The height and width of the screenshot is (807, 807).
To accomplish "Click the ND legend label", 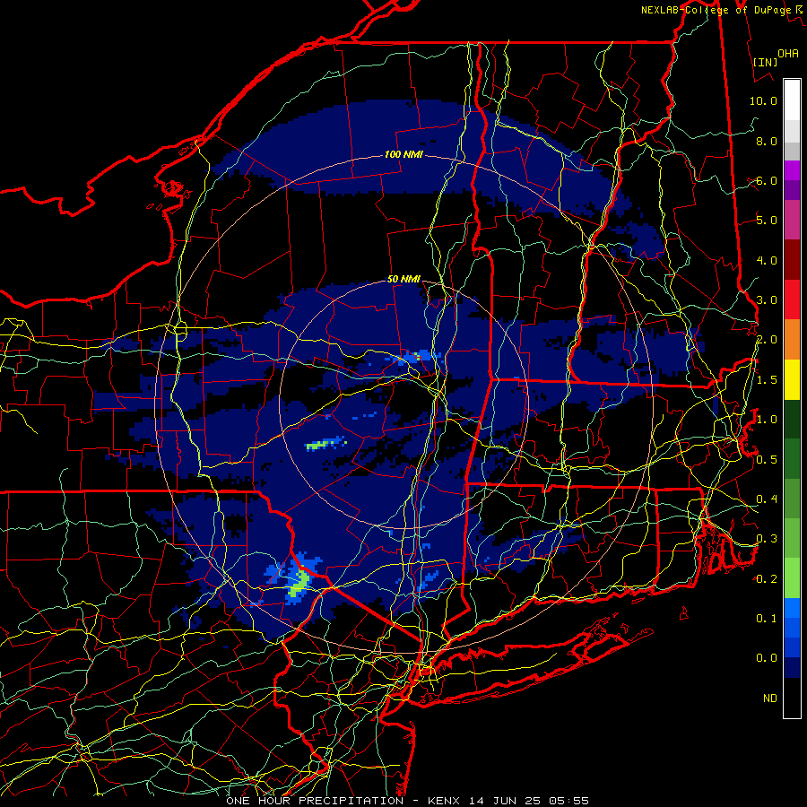I will (x=770, y=698).
